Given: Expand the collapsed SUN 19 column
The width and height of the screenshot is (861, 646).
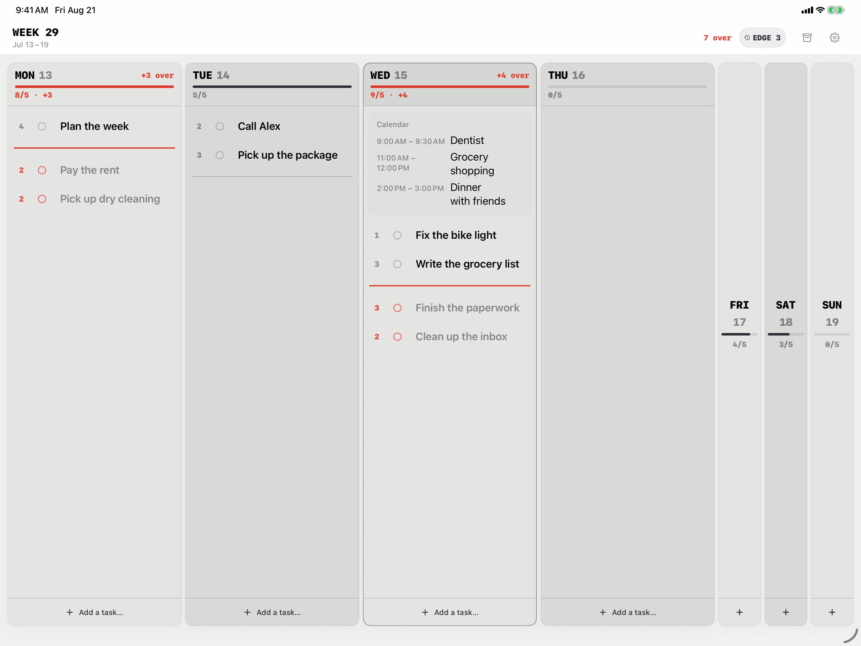Looking at the screenshot, I should click(x=832, y=323).
